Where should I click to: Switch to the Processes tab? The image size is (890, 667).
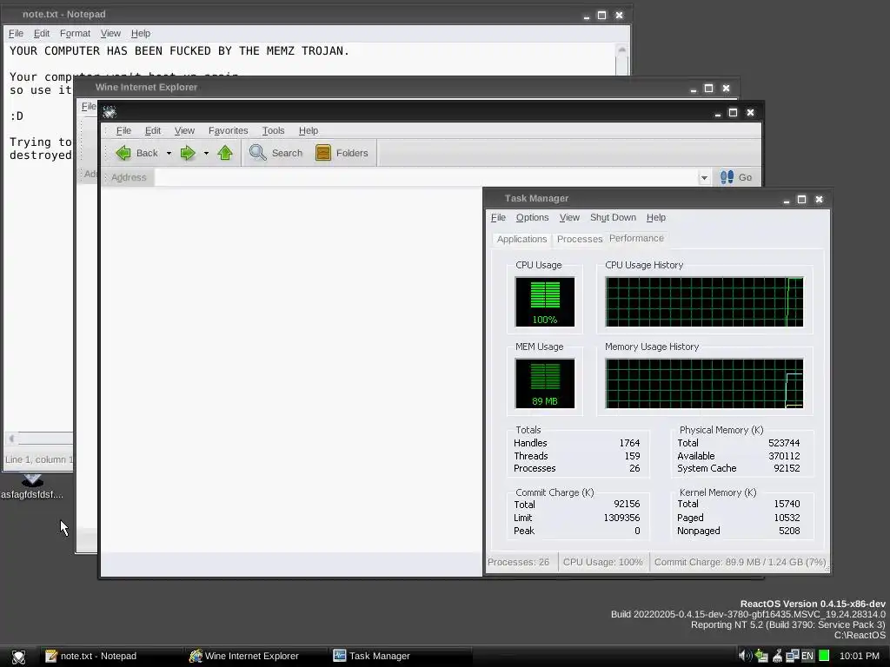579,240
